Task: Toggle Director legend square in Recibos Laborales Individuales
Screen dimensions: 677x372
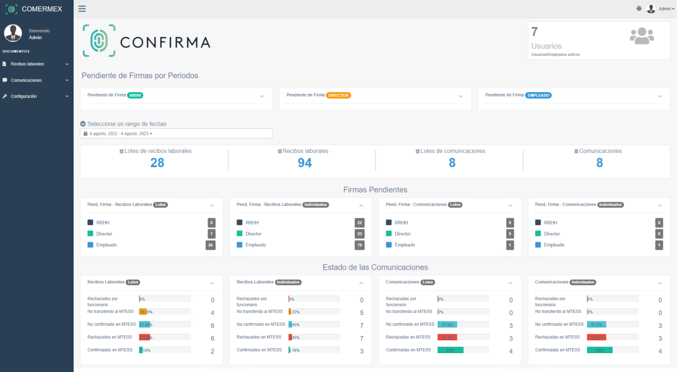Action: tap(240, 234)
